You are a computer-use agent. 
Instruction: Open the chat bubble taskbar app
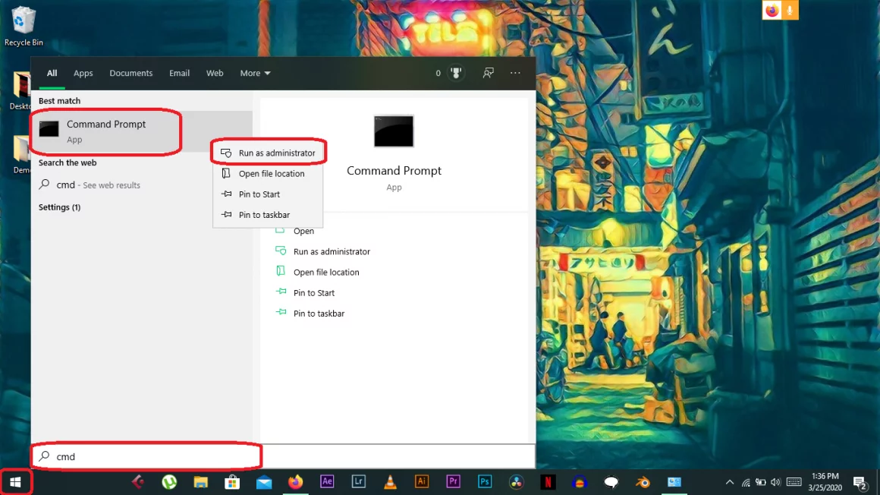(x=611, y=482)
